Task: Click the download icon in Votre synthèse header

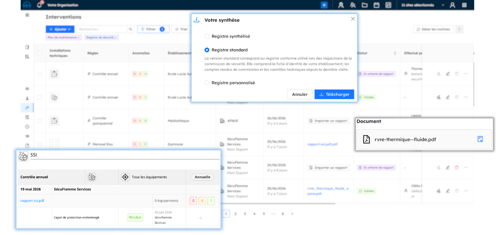Action: 196,20
